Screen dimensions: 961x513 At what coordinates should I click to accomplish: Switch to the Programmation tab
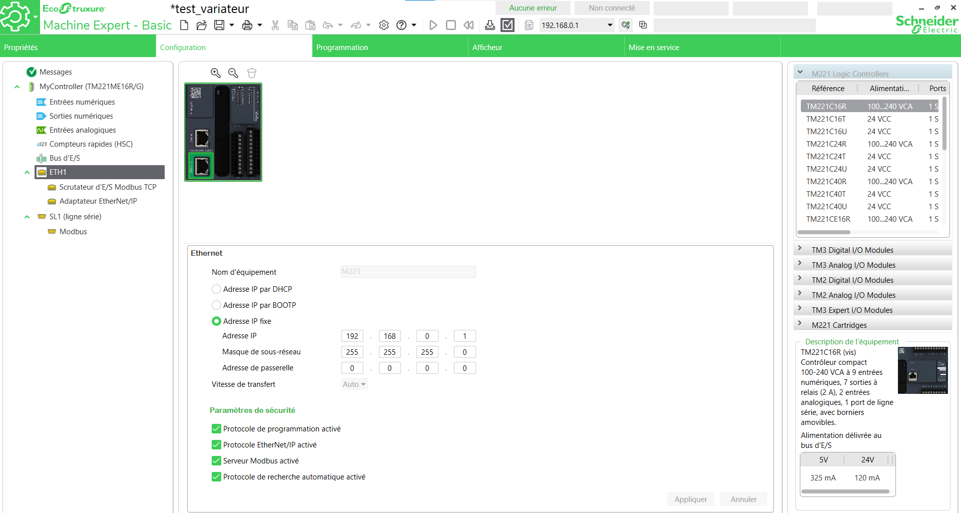pyautogui.click(x=342, y=48)
